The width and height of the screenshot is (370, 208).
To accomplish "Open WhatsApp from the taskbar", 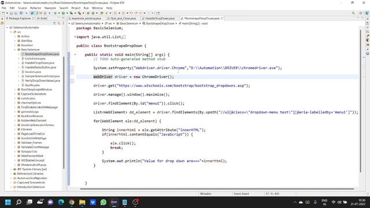I will 103,202.
